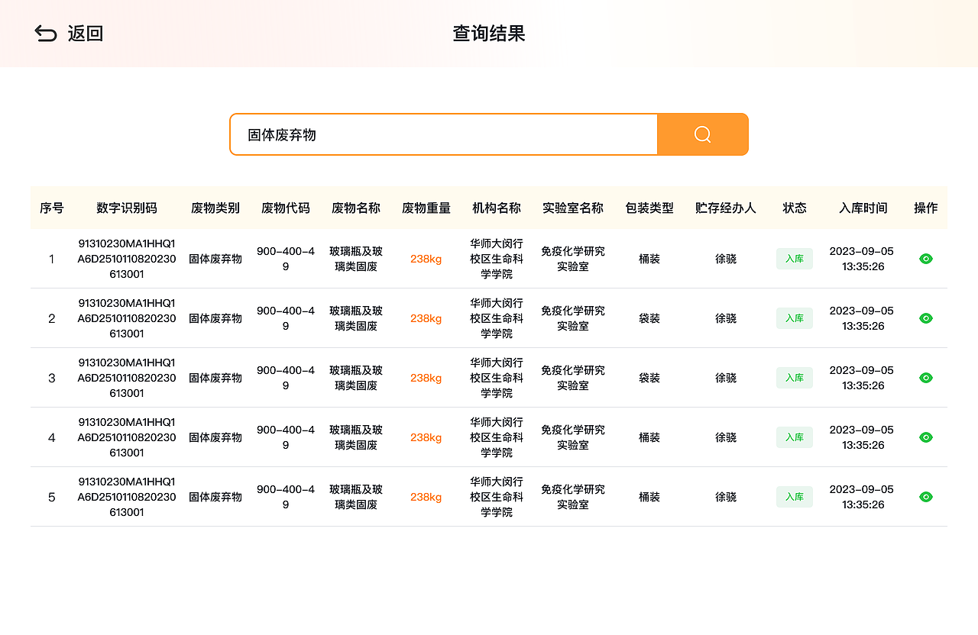978x635 pixels.
Task: Click inside the search box with 固体废弃物
Action: point(443,134)
